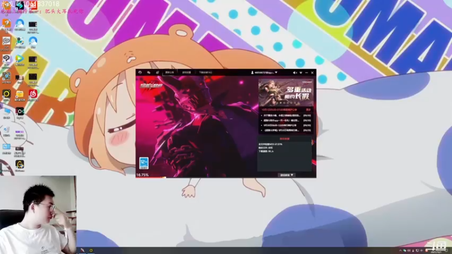Click the pen-shaped taskbar icon

pos(82,250)
